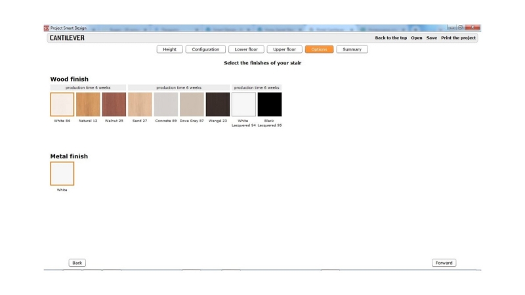
Task: Save the project
Action: click(432, 38)
